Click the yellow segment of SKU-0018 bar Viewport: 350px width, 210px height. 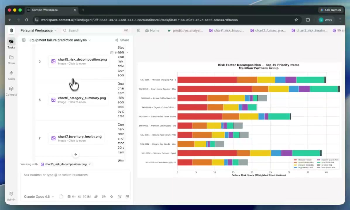pos(260,153)
